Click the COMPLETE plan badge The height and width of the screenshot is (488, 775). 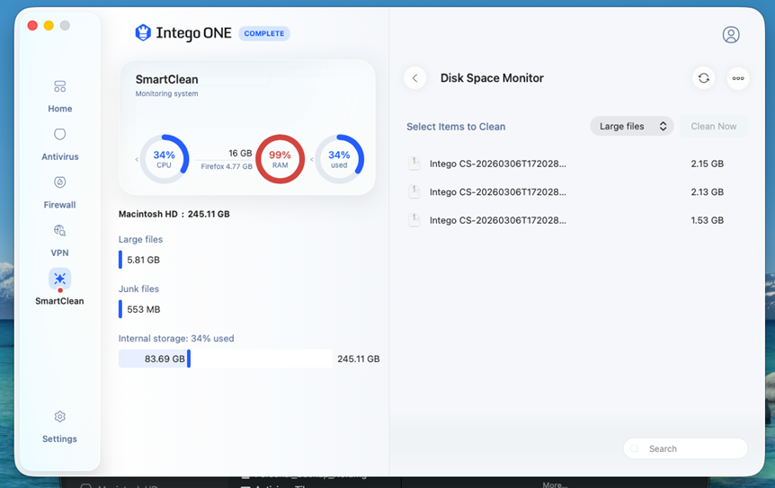pyautogui.click(x=264, y=33)
